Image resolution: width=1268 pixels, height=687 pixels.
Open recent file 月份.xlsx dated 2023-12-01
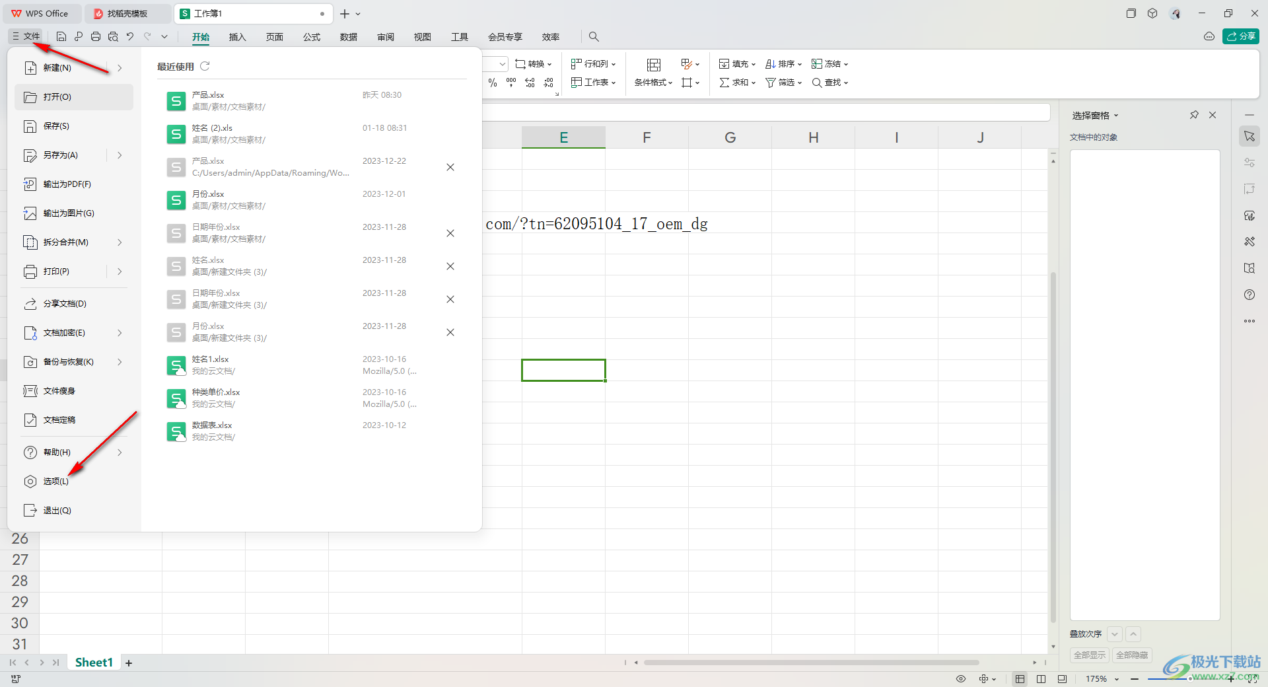(x=312, y=200)
